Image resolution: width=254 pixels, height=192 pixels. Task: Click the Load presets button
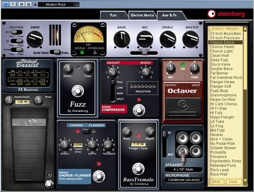point(233,181)
